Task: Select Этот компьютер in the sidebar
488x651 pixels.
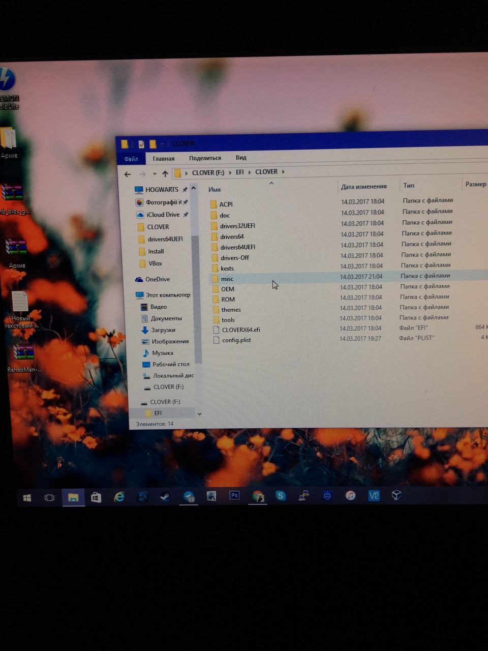Action: coord(168,295)
